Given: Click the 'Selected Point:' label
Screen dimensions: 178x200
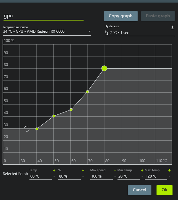Looking at the screenshot, I should 15,174.
